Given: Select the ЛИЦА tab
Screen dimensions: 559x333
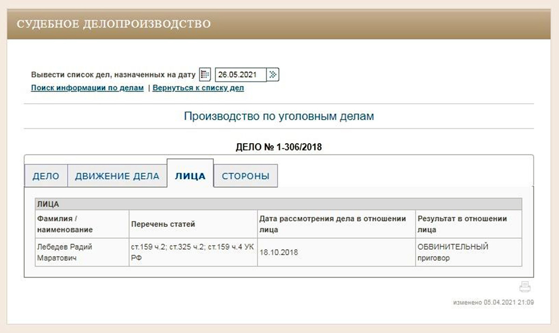Looking at the screenshot, I should pyautogui.click(x=190, y=176).
